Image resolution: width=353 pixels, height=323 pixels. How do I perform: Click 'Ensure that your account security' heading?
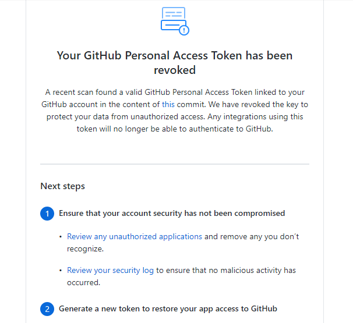[172, 213]
